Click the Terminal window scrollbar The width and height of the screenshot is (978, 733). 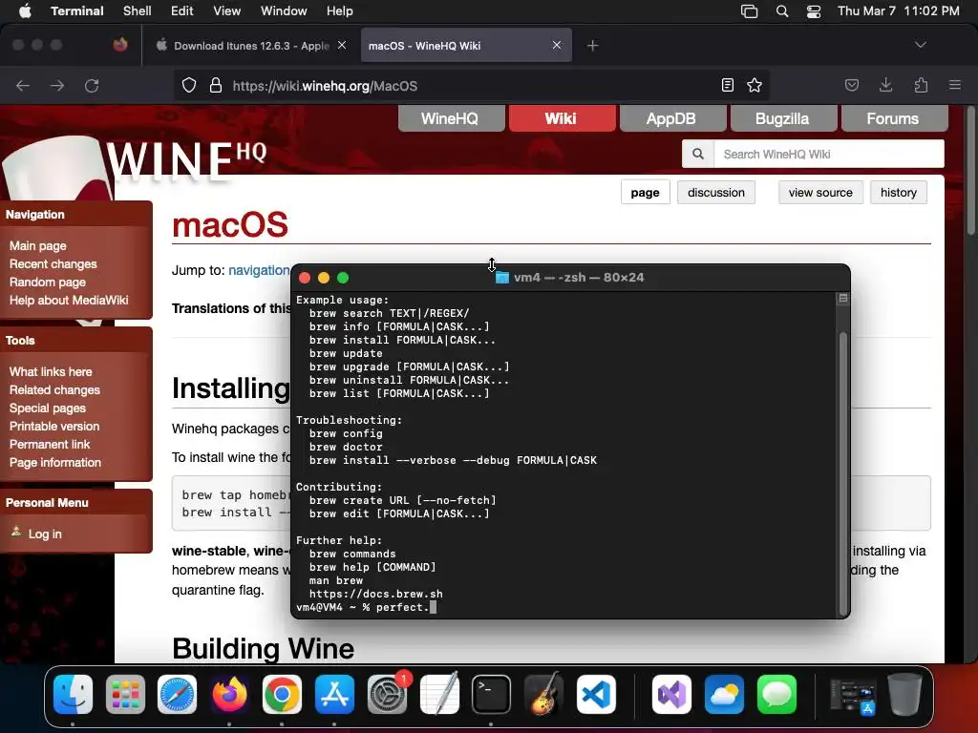click(x=843, y=473)
